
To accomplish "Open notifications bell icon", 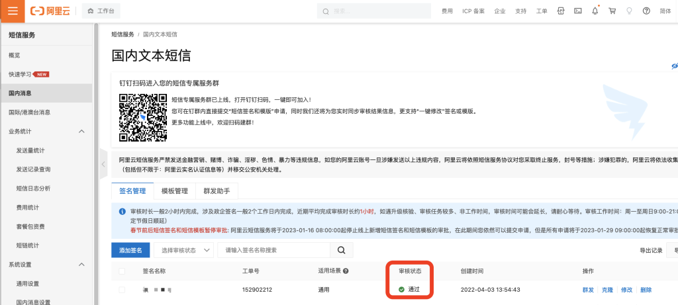I will pyautogui.click(x=595, y=11).
